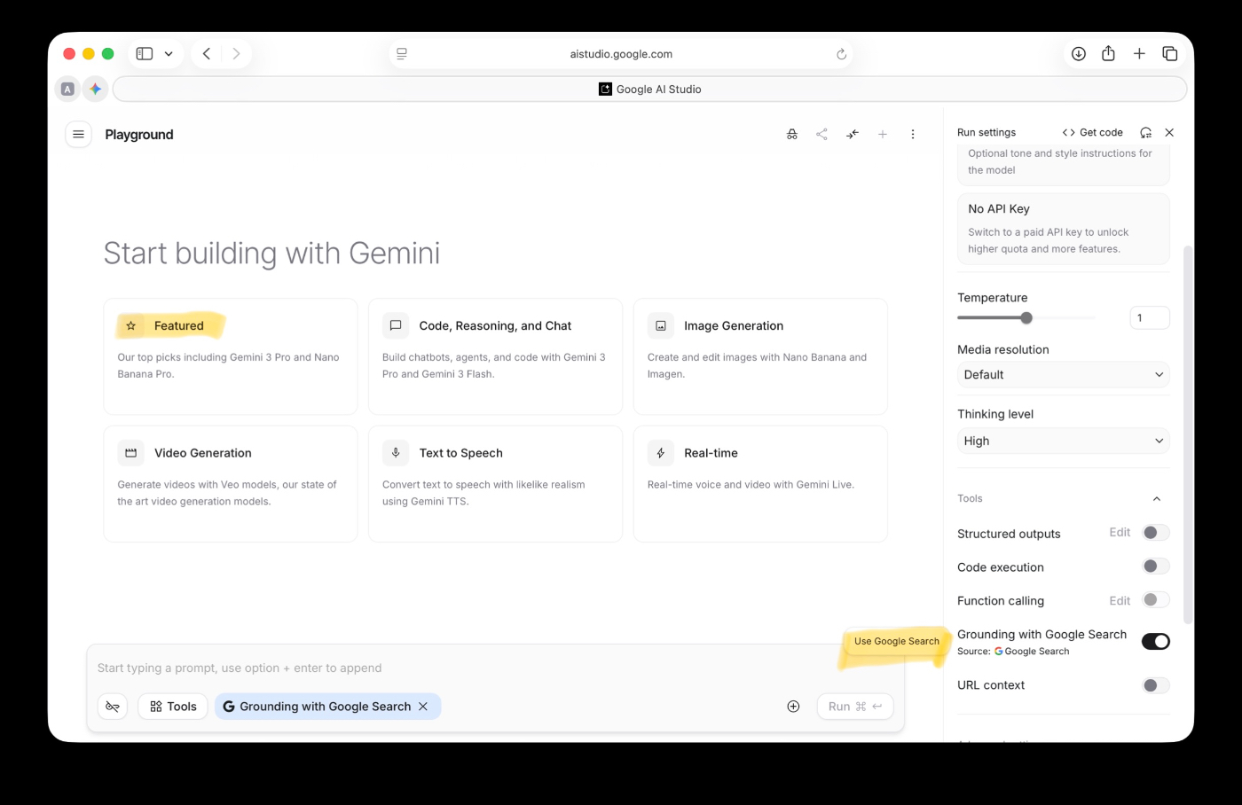The image size is (1242, 805).
Task: Collapse the Tools section
Action: click(x=1156, y=499)
